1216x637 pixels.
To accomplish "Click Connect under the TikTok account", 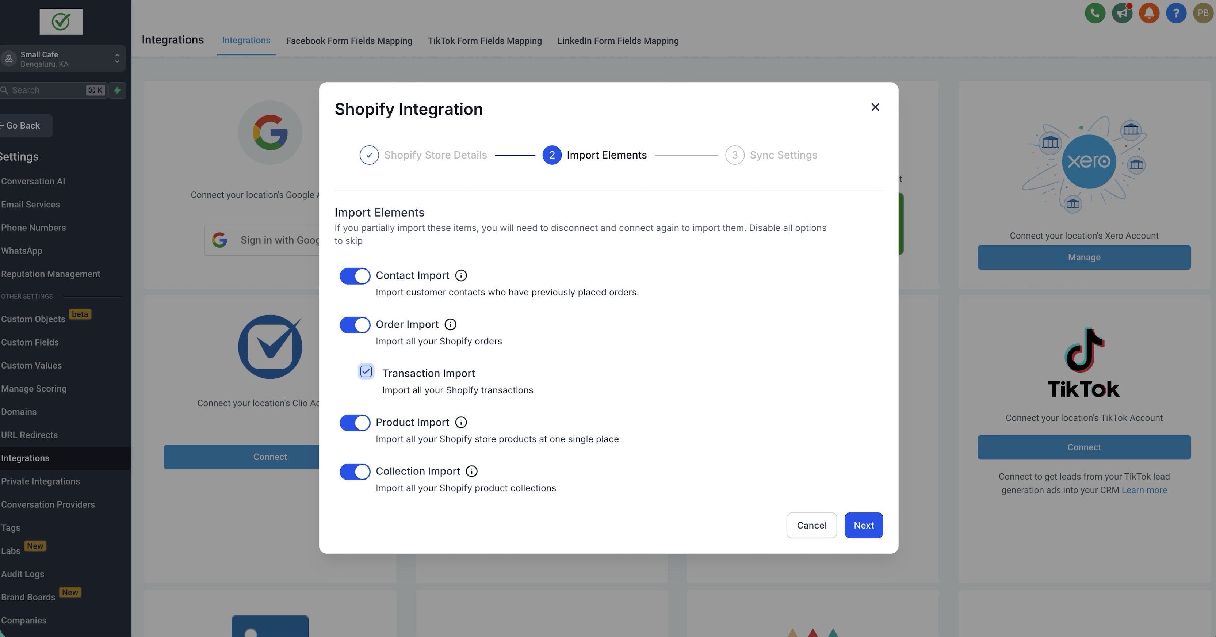I will click(1084, 447).
